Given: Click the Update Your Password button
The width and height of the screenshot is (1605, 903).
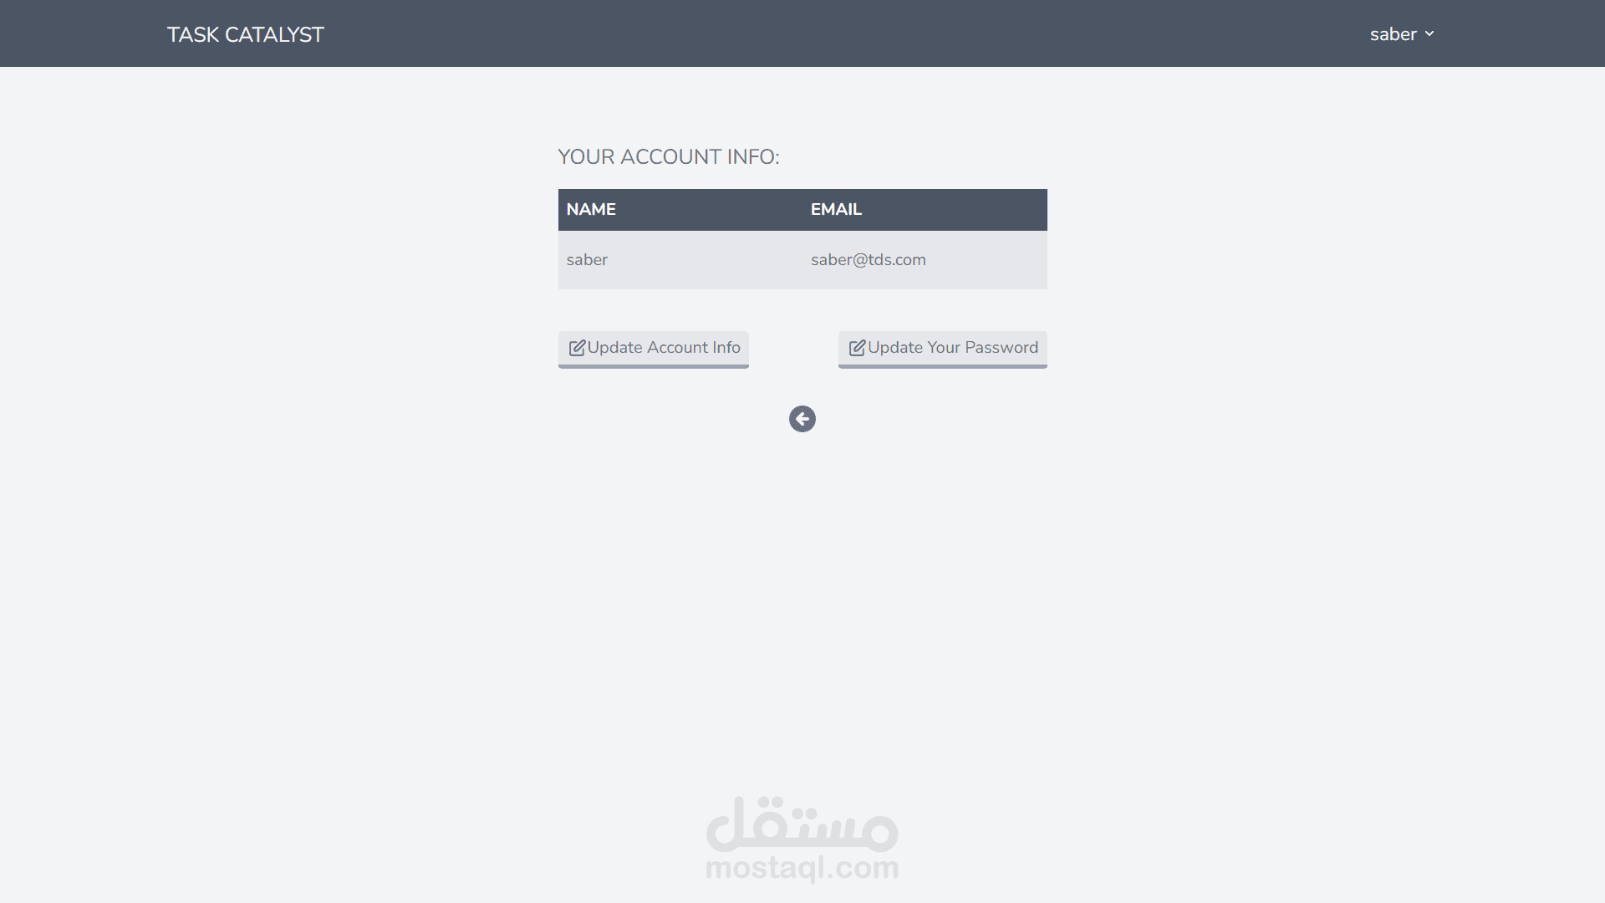Looking at the screenshot, I should 943,349.
